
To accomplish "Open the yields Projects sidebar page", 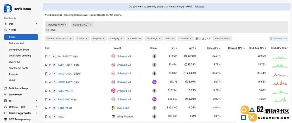I will point(14,74).
